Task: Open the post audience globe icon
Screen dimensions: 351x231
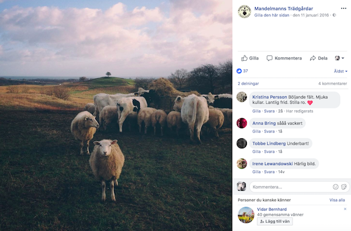Action: [334, 15]
